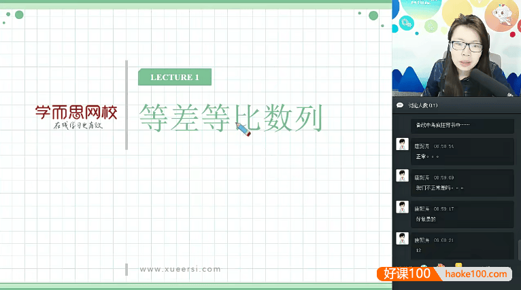Click the avatar of the 09:00:21 message

pos(402,238)
